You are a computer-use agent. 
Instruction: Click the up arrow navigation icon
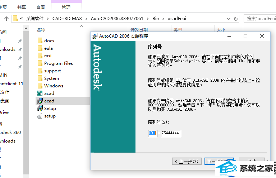point(6,18)
